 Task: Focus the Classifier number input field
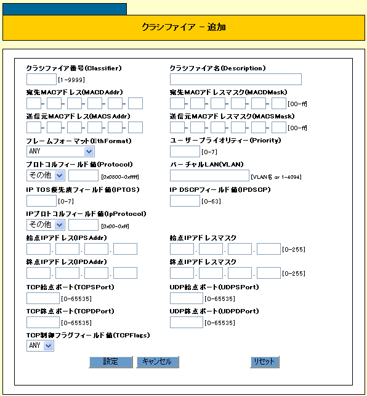(x=41, y=80)
